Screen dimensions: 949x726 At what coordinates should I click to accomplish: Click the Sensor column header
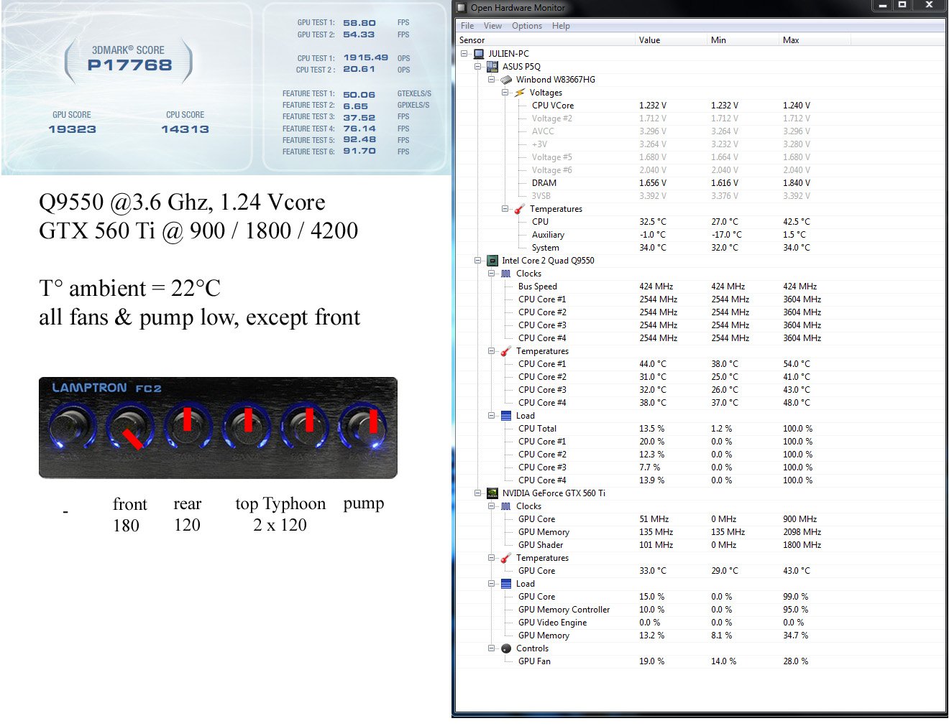pyautogui.click(x=546, y=40)
